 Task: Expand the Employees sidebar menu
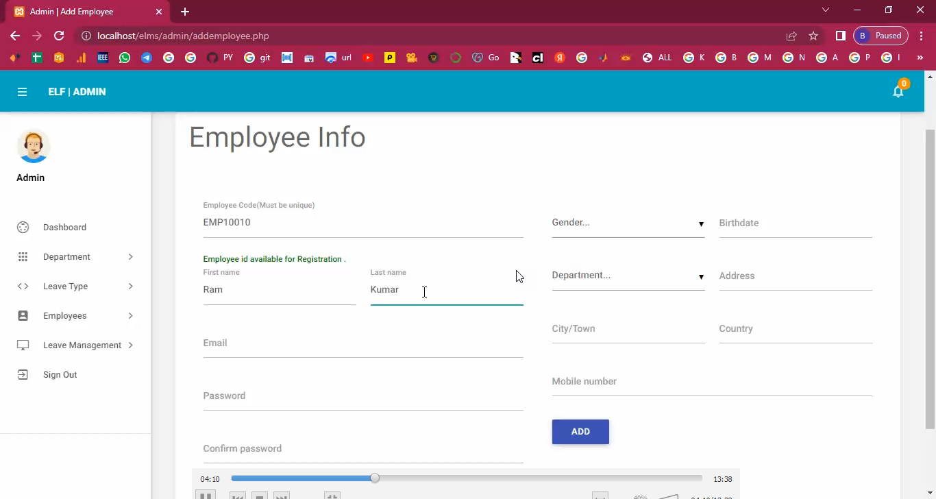click(x=75, y=316)
